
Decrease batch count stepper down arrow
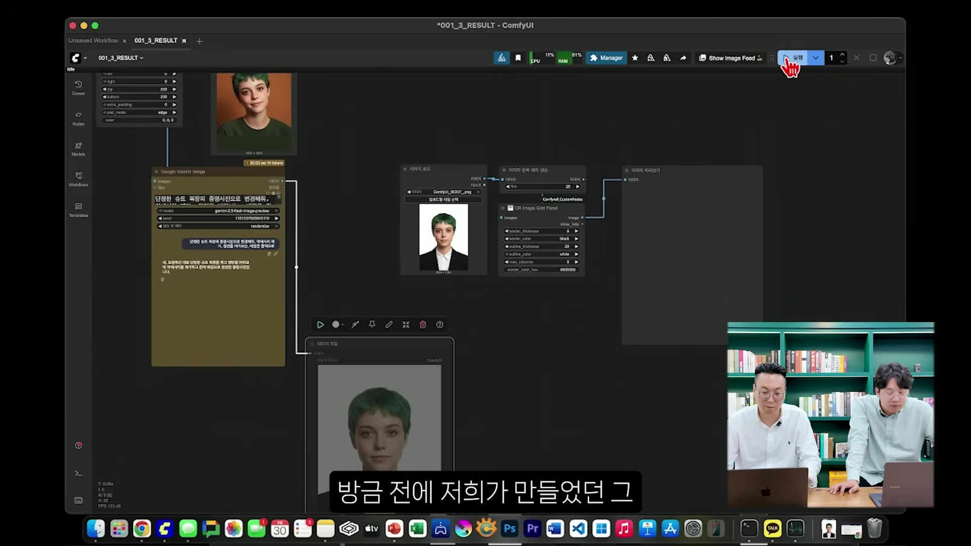point(842,62)
